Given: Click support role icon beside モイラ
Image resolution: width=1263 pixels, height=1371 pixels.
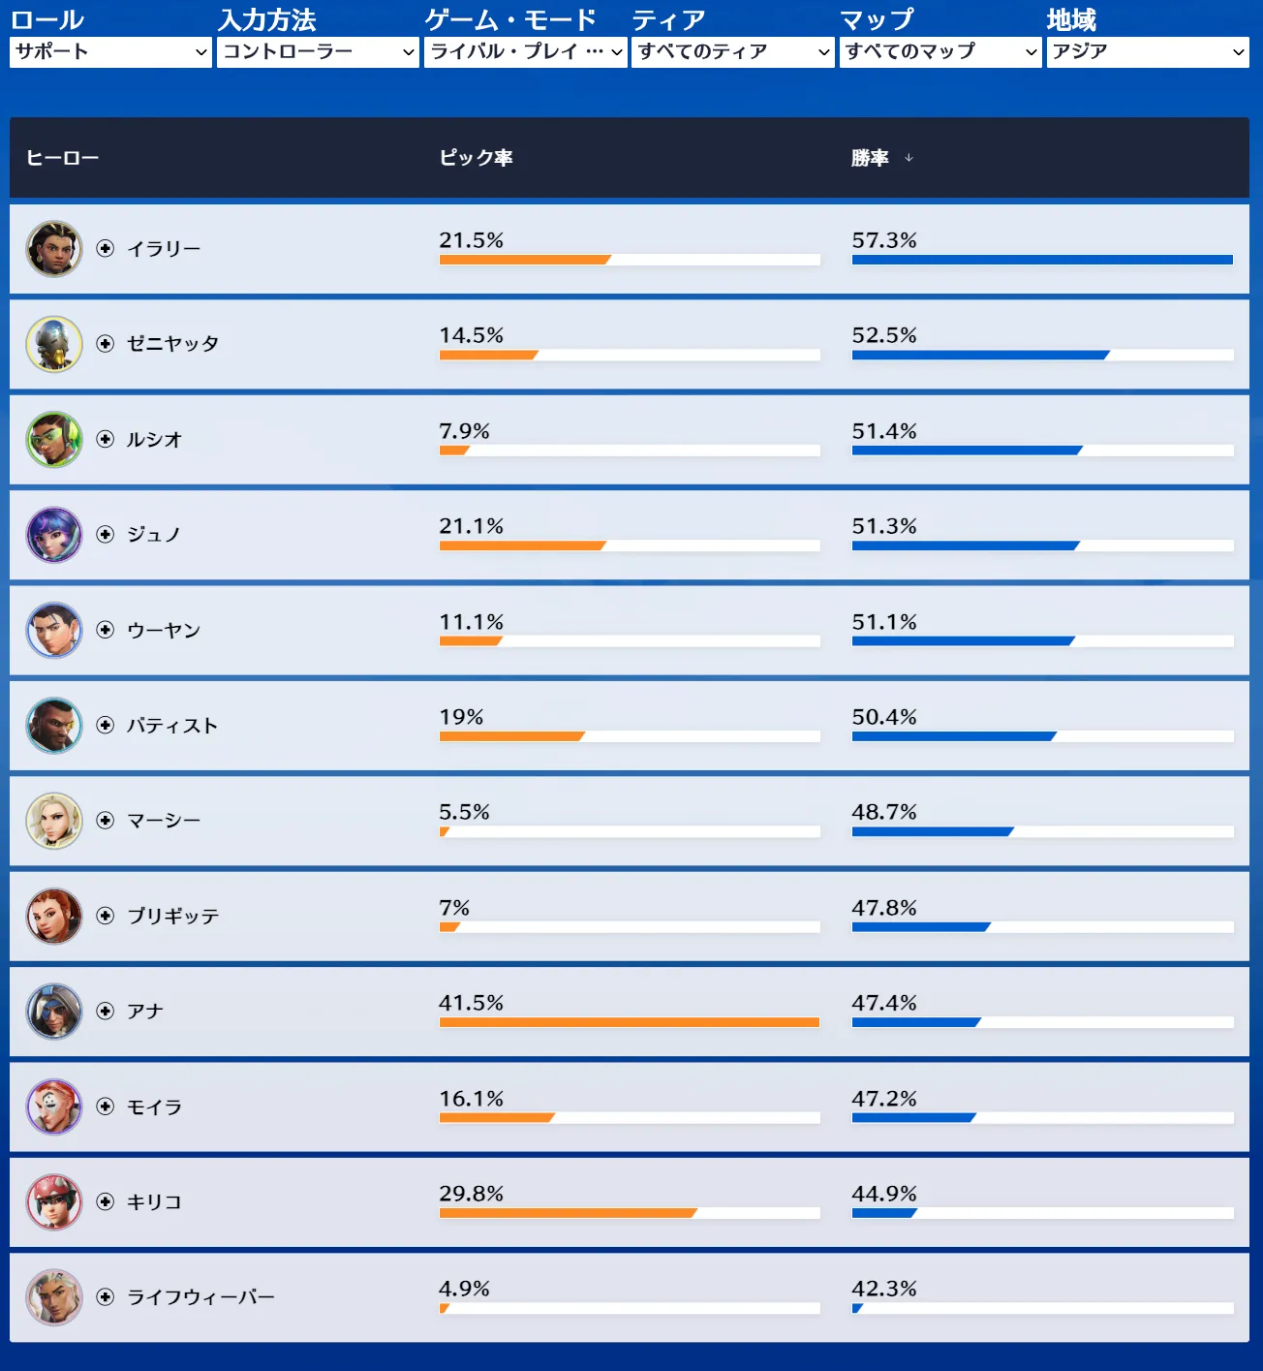Looking at the screenshot, I should click(x=106, y=1106).
